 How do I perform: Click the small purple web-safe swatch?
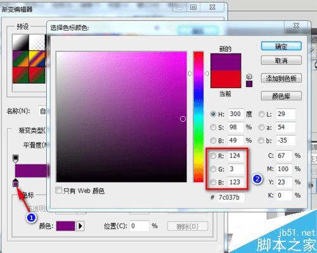tap(249, 84)
